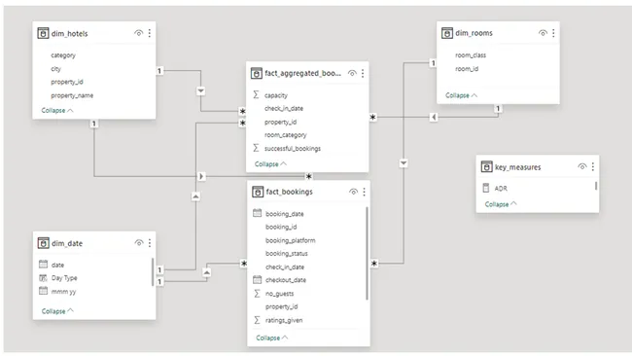Click the fact_bookings field list scrollbar

pyautogui.click(x=367, y=253)
